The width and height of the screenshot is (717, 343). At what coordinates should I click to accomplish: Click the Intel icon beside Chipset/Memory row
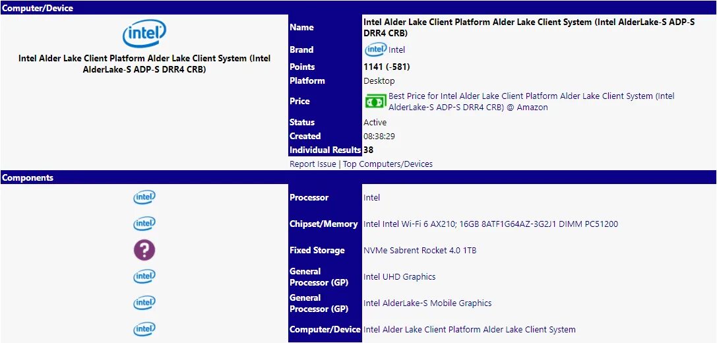point(144,224)
